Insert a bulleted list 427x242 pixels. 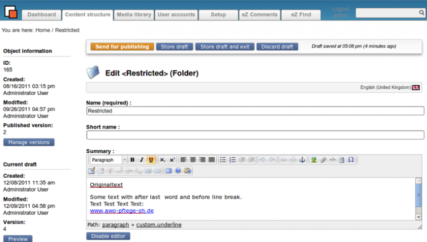pyautogui.click(x=223, y=160)
